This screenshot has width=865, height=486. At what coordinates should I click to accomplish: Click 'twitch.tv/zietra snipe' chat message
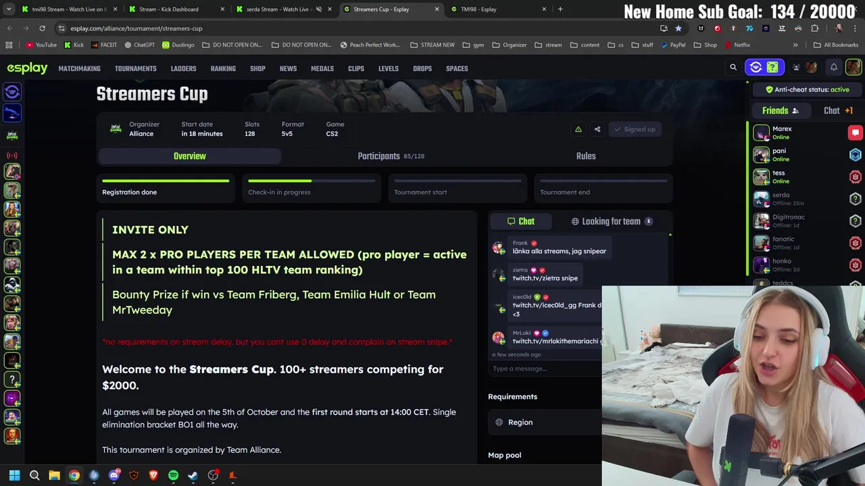(545, 278)
